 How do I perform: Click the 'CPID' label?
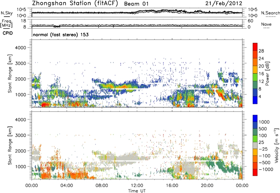(x=8, y=33)
